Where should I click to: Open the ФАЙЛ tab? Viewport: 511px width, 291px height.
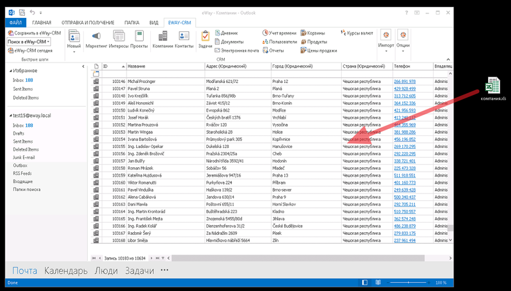click(15, 23)
